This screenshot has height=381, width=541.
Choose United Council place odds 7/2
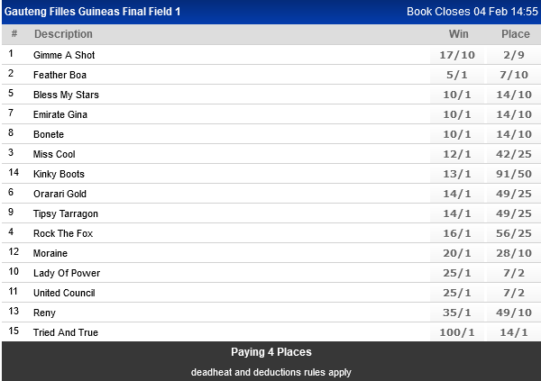click(x=516, y=293)
